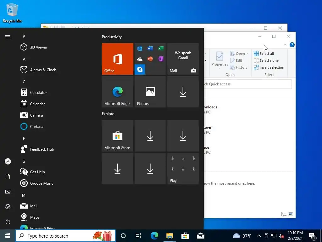Collapse the File Explorer ribbon chevron
The height and width of the screenshot is (242, 322).
tap(285, 45)
